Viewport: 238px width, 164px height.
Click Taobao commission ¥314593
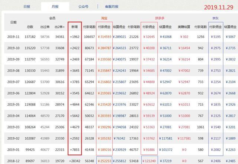(104, 37)
